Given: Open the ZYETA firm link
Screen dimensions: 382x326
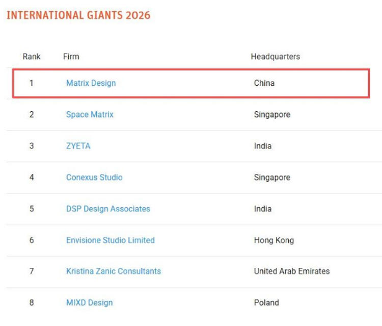Looking at the screenshot, I should coord(78,146).
